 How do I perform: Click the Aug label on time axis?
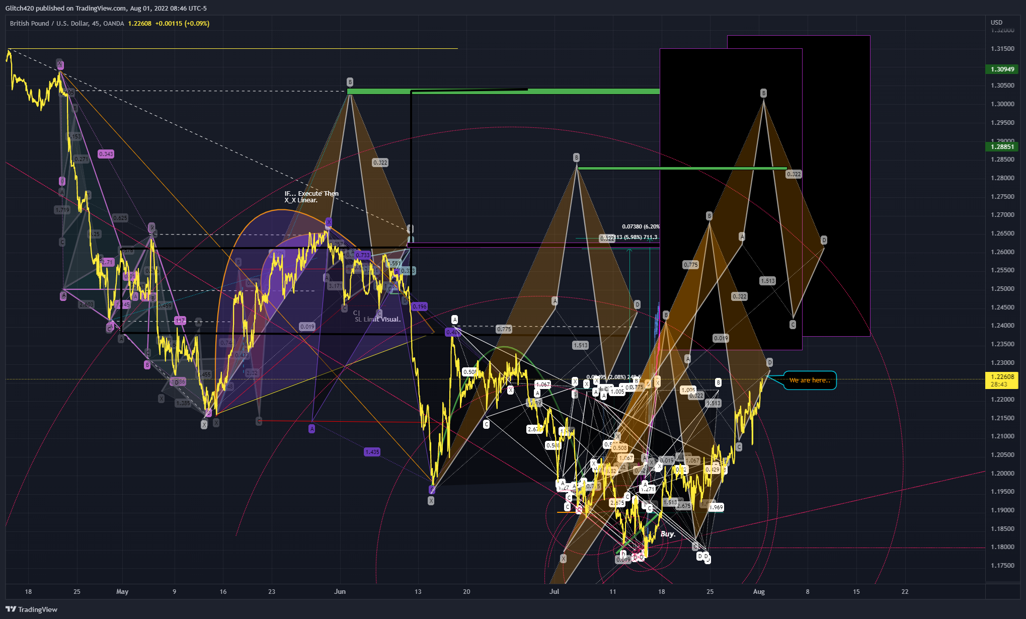pyautogui.click(x=759, y=591)
